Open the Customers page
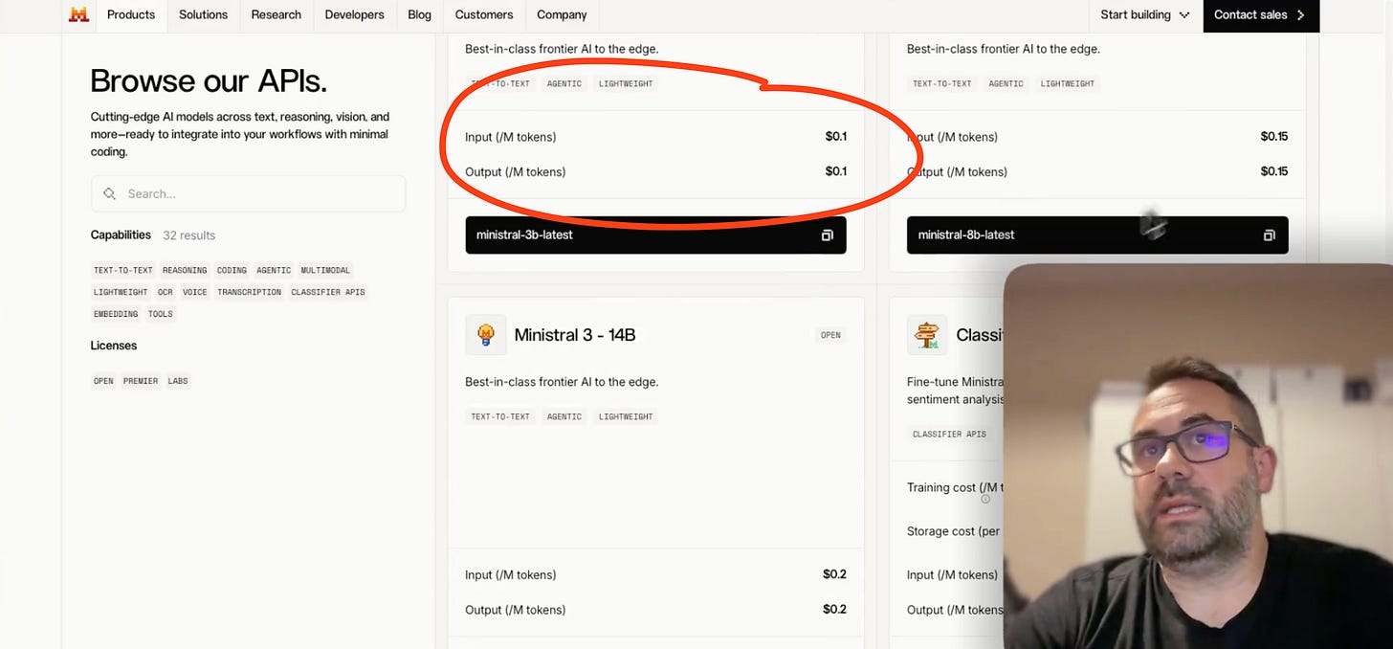The width and height of the screenshot is (1393, 649). click(484, 14)
